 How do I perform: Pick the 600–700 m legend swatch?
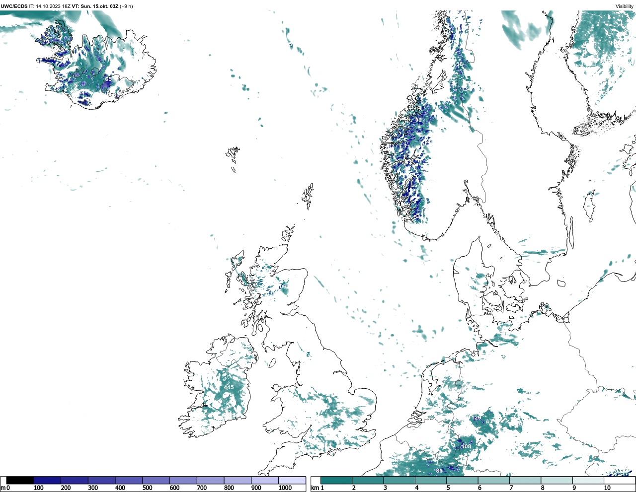[183, 480]
